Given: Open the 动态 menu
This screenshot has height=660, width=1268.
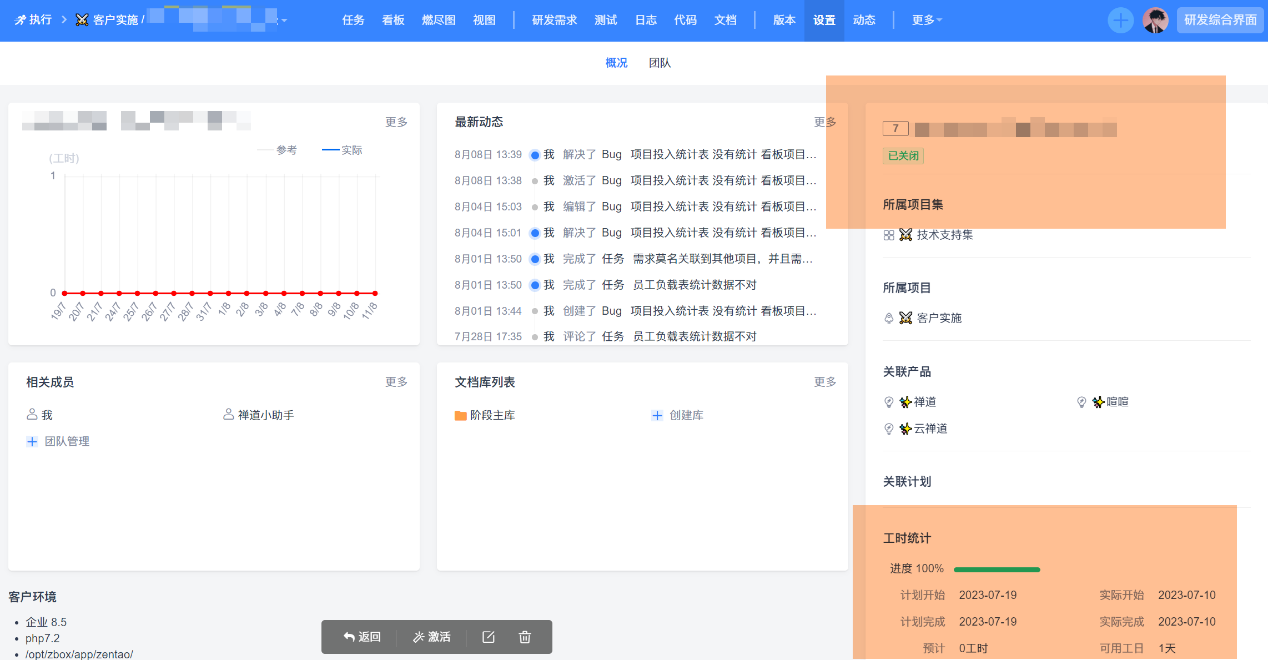Looking at the screenshot, I should 864,21.
